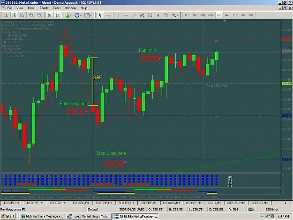293x220 pixels.
Task: Toggle chart auto scroll
Action: click(49, 15)
